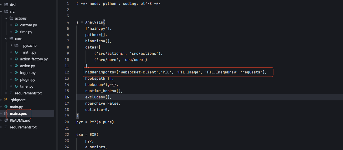This screenshot has height=150, width=343.
Task: Click the file icon next to main.spec
Action: 6,113
